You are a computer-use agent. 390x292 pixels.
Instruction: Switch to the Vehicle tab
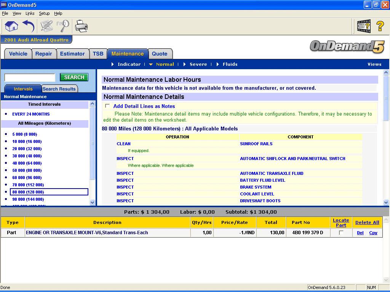click(x=18, y=54)
